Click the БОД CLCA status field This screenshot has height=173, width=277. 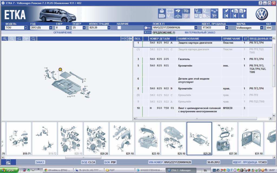88,162
